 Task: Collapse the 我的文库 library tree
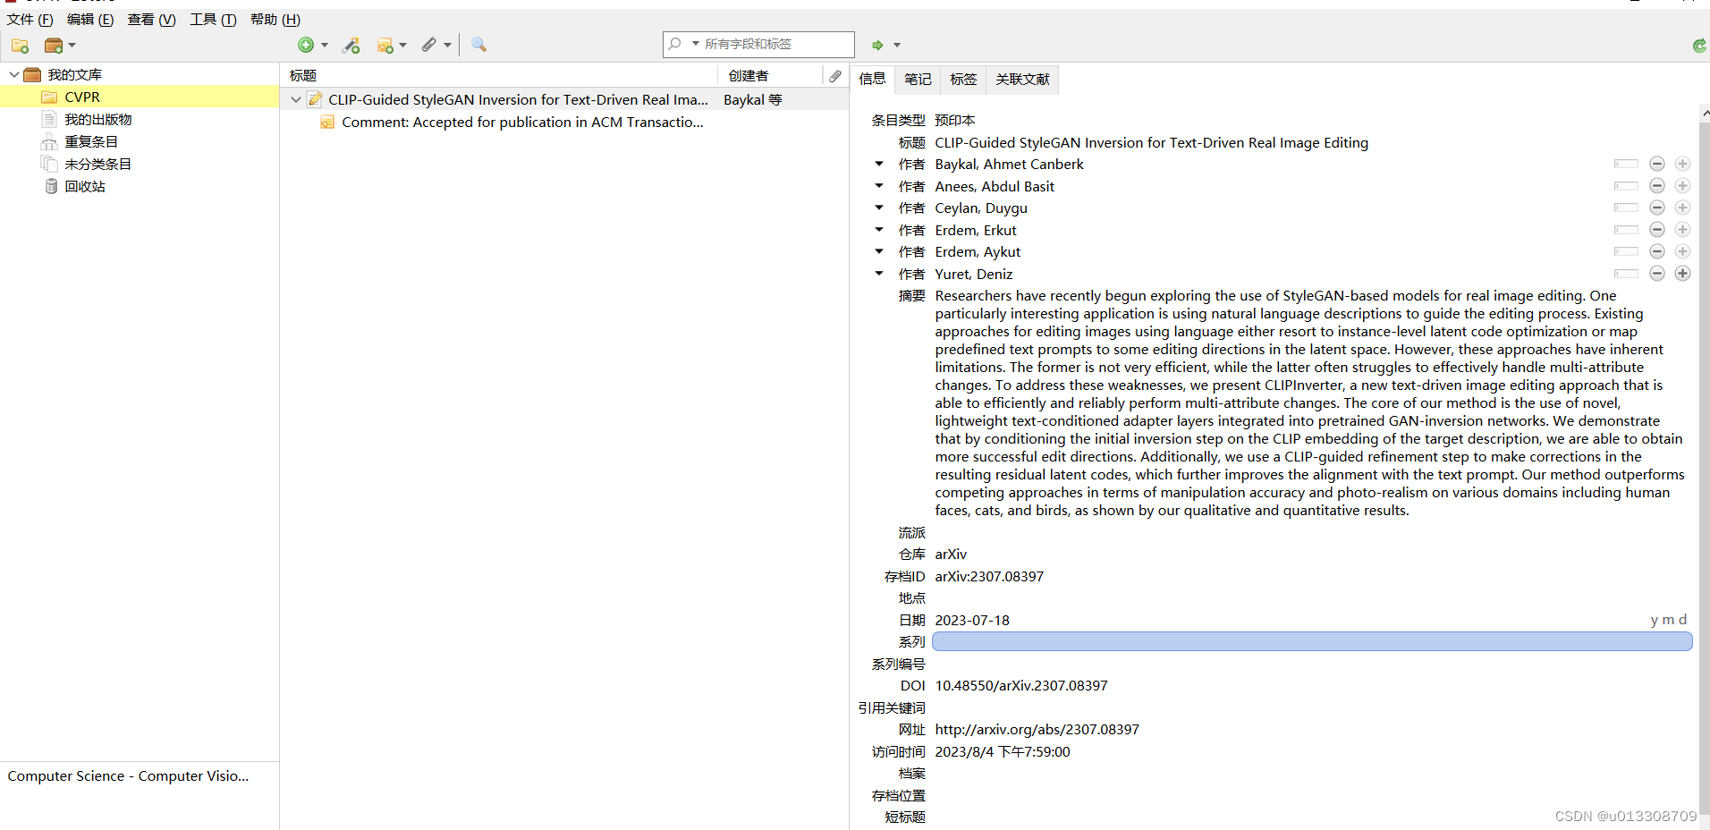[x=14, y=75]
